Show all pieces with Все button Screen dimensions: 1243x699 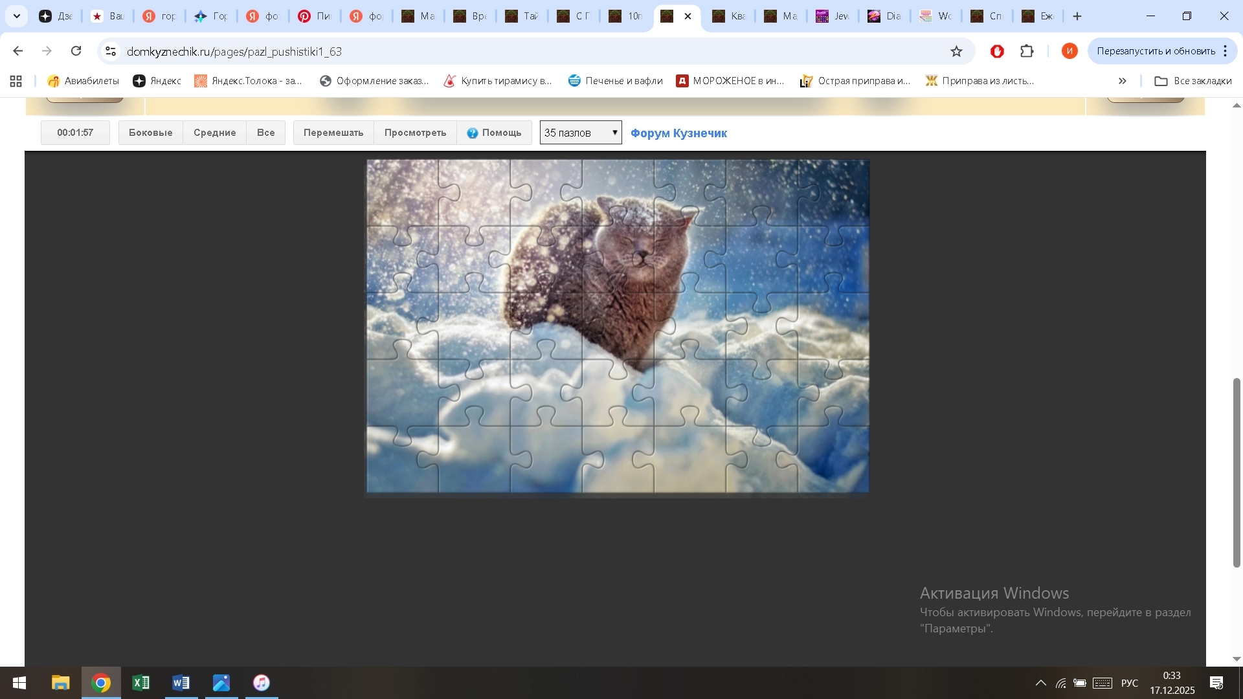[265, 133]
